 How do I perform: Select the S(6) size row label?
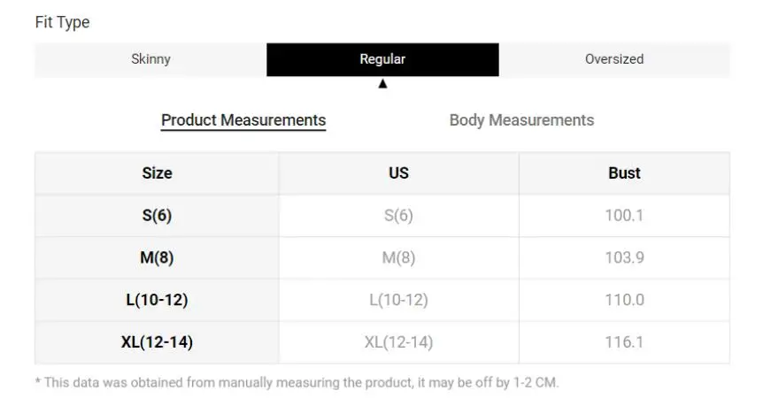[157, 216]
